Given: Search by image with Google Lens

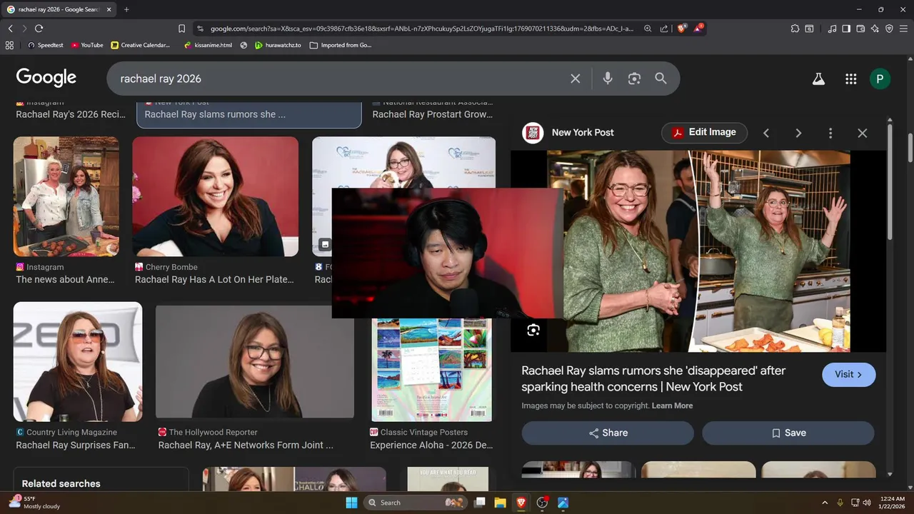Looking at the screenshot, I should click(634, 79).
